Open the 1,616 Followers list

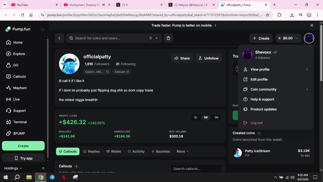point(97,64)
